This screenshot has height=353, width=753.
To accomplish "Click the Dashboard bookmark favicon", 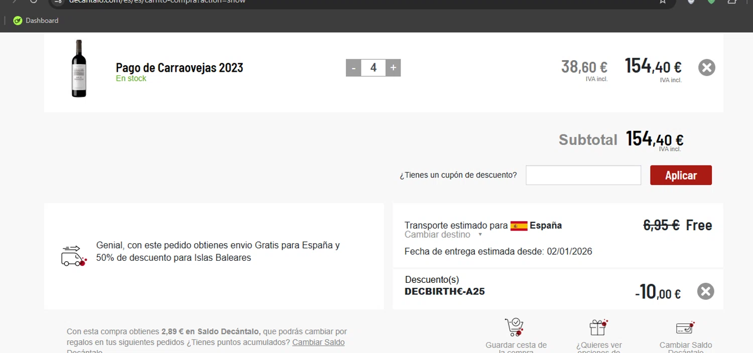I will [x=18, y=21].
